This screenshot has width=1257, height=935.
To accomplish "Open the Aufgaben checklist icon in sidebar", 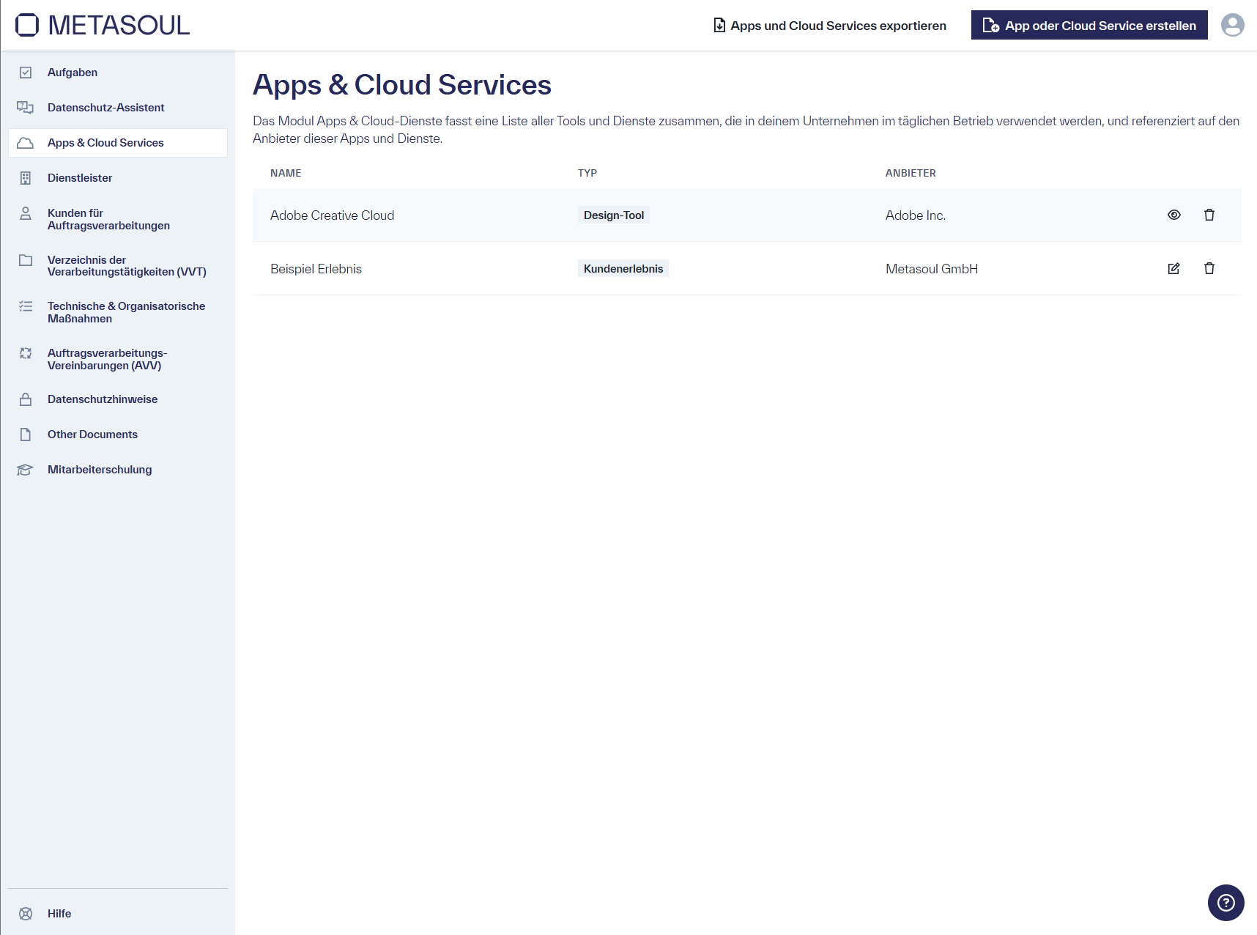I will [x=26, y=72].
